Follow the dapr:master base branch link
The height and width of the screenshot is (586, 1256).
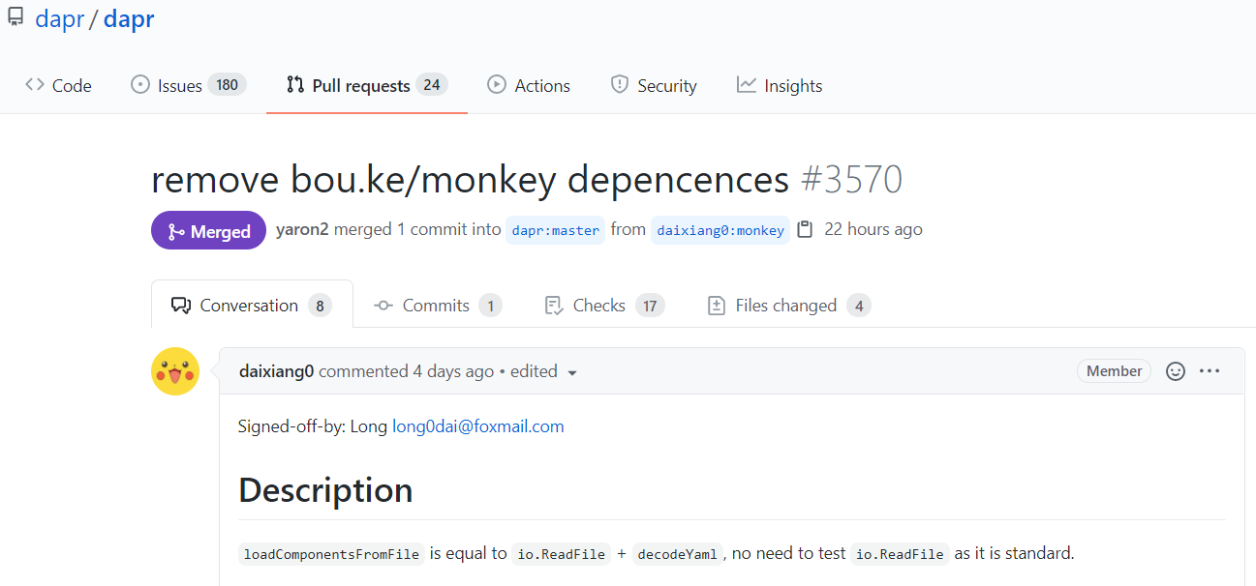click(556, 230)
